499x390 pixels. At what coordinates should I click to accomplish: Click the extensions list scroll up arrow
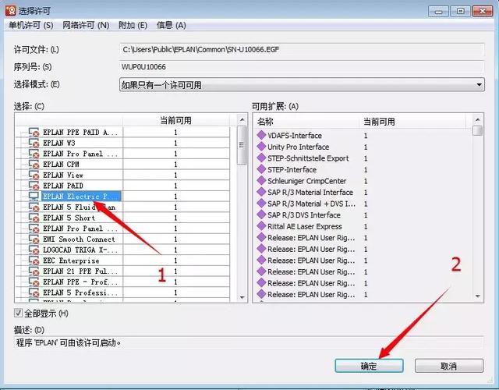478,119
